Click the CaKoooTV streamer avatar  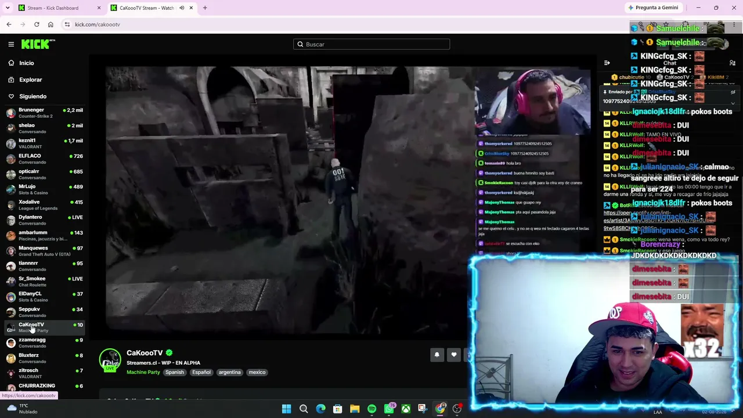pos(110,360)
